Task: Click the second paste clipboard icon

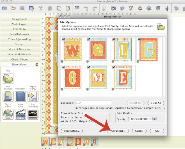Action: [x=68, y=8]
